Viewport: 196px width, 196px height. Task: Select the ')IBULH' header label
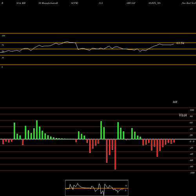pyautogui.click(x=131, y=3)
